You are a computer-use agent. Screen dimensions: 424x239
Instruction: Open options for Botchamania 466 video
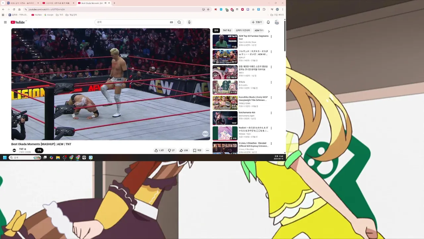(x=271, y=113)
